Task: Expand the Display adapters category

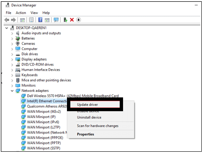Action: tap(12, 60)
